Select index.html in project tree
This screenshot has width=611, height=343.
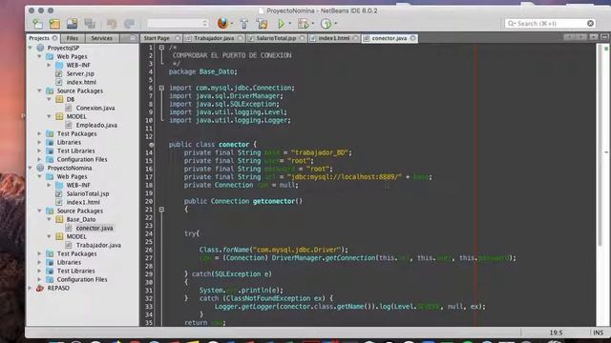(x=81, y=82)
